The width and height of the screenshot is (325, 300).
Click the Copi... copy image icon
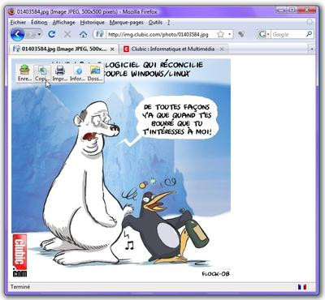pyautogui.click(x=42, y=73)
